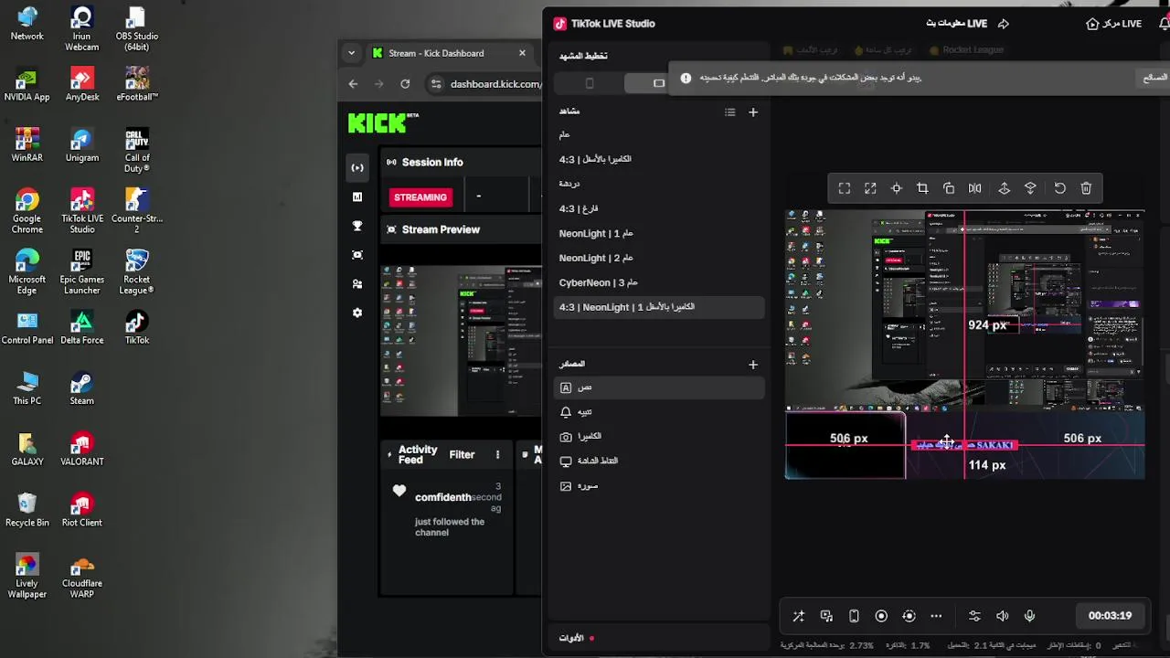Click the center-align crosshair icon

tap(897, 188)
